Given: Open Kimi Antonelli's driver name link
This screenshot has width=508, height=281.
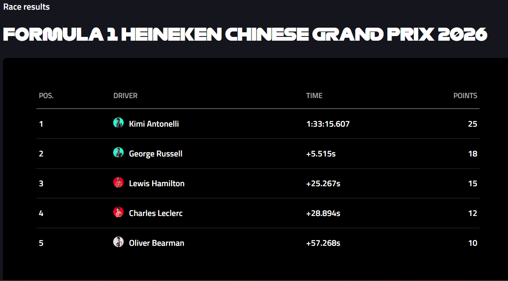Looking at the screenshot, I should [154, 124].
